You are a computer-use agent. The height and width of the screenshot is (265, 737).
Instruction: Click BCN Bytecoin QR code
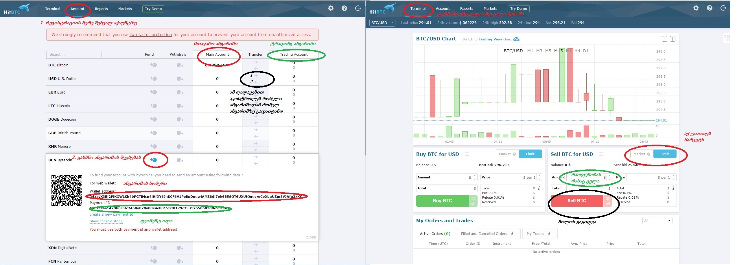click(x=67, y=191)
